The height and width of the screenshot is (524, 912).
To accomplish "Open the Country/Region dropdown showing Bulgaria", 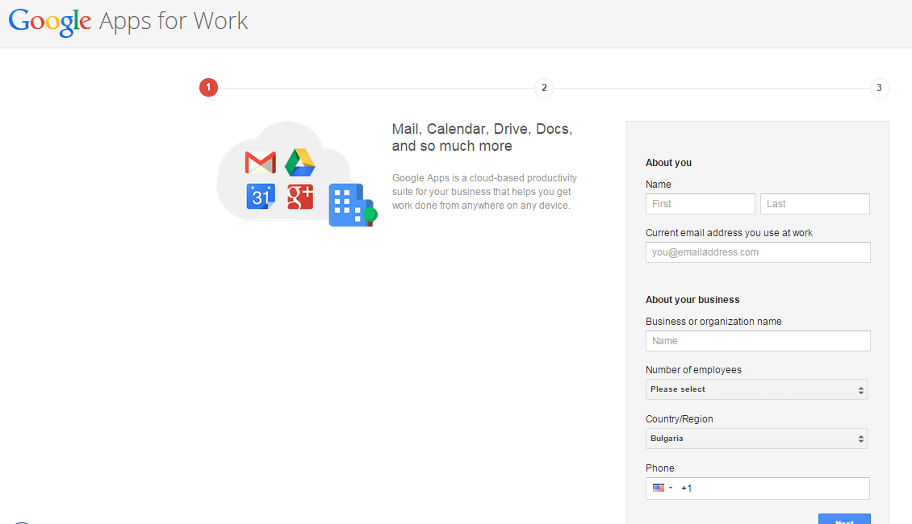I will (757, 439).
